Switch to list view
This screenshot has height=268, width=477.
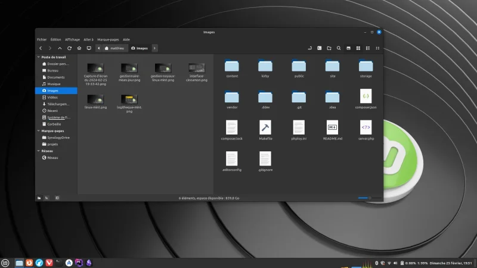click(x=368, y=48)
